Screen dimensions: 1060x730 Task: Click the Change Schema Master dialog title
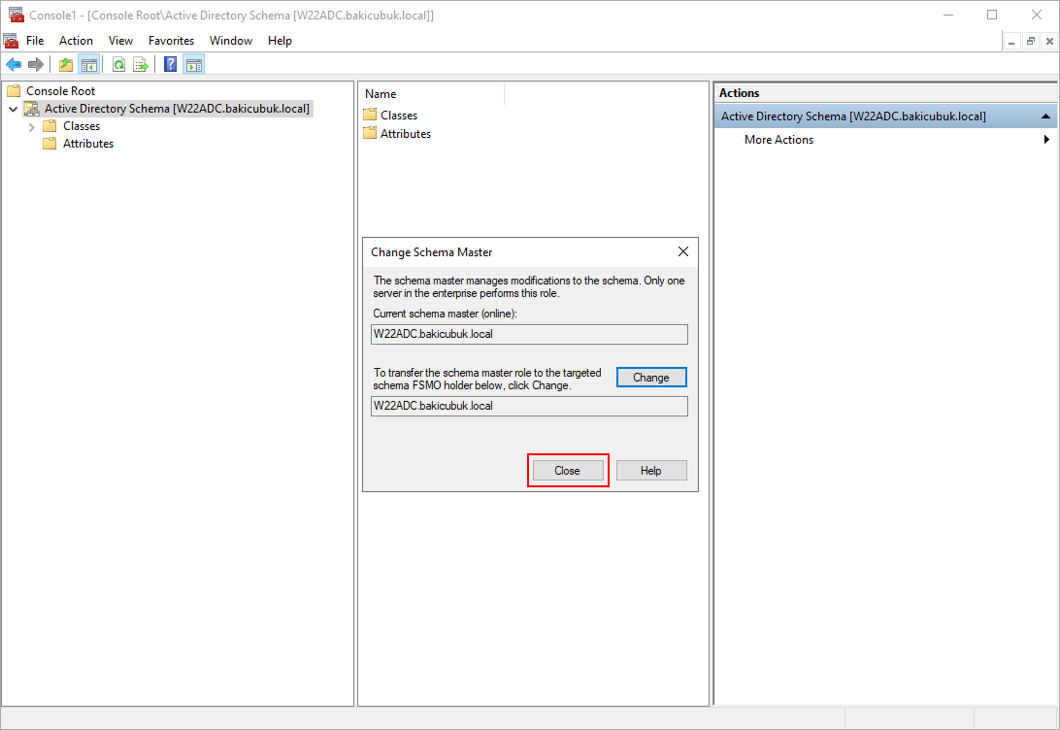tap(431, 252)
